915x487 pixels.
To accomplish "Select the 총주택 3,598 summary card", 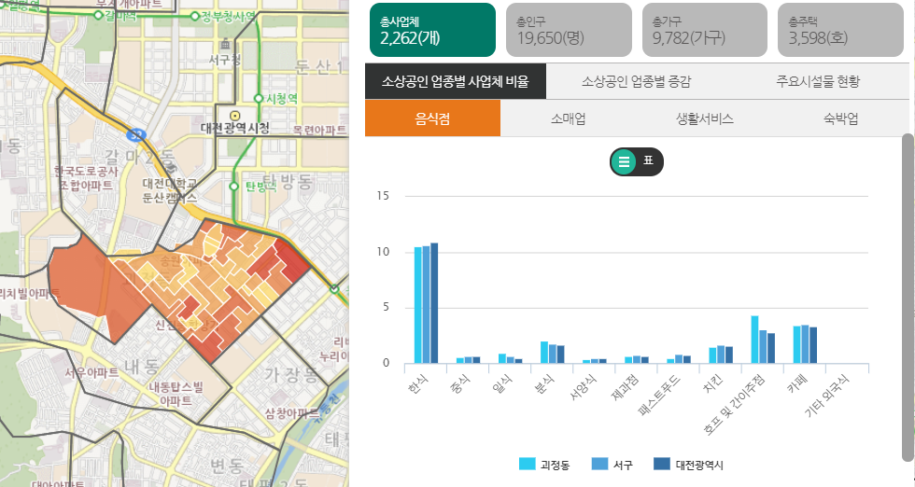I will 841,30.
